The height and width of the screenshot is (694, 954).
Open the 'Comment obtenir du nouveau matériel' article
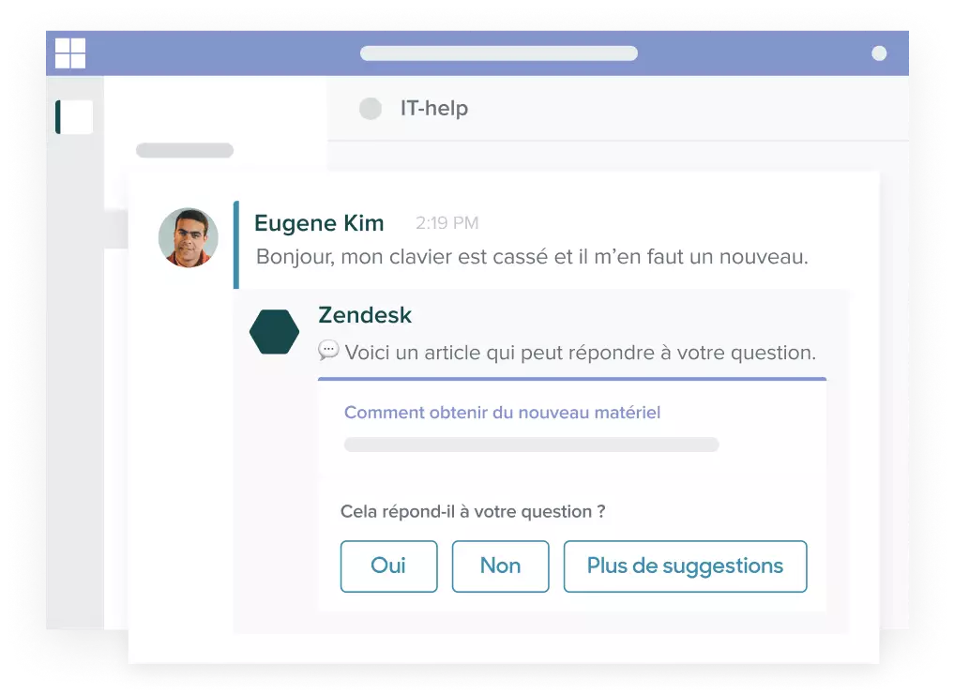[502, 413]
